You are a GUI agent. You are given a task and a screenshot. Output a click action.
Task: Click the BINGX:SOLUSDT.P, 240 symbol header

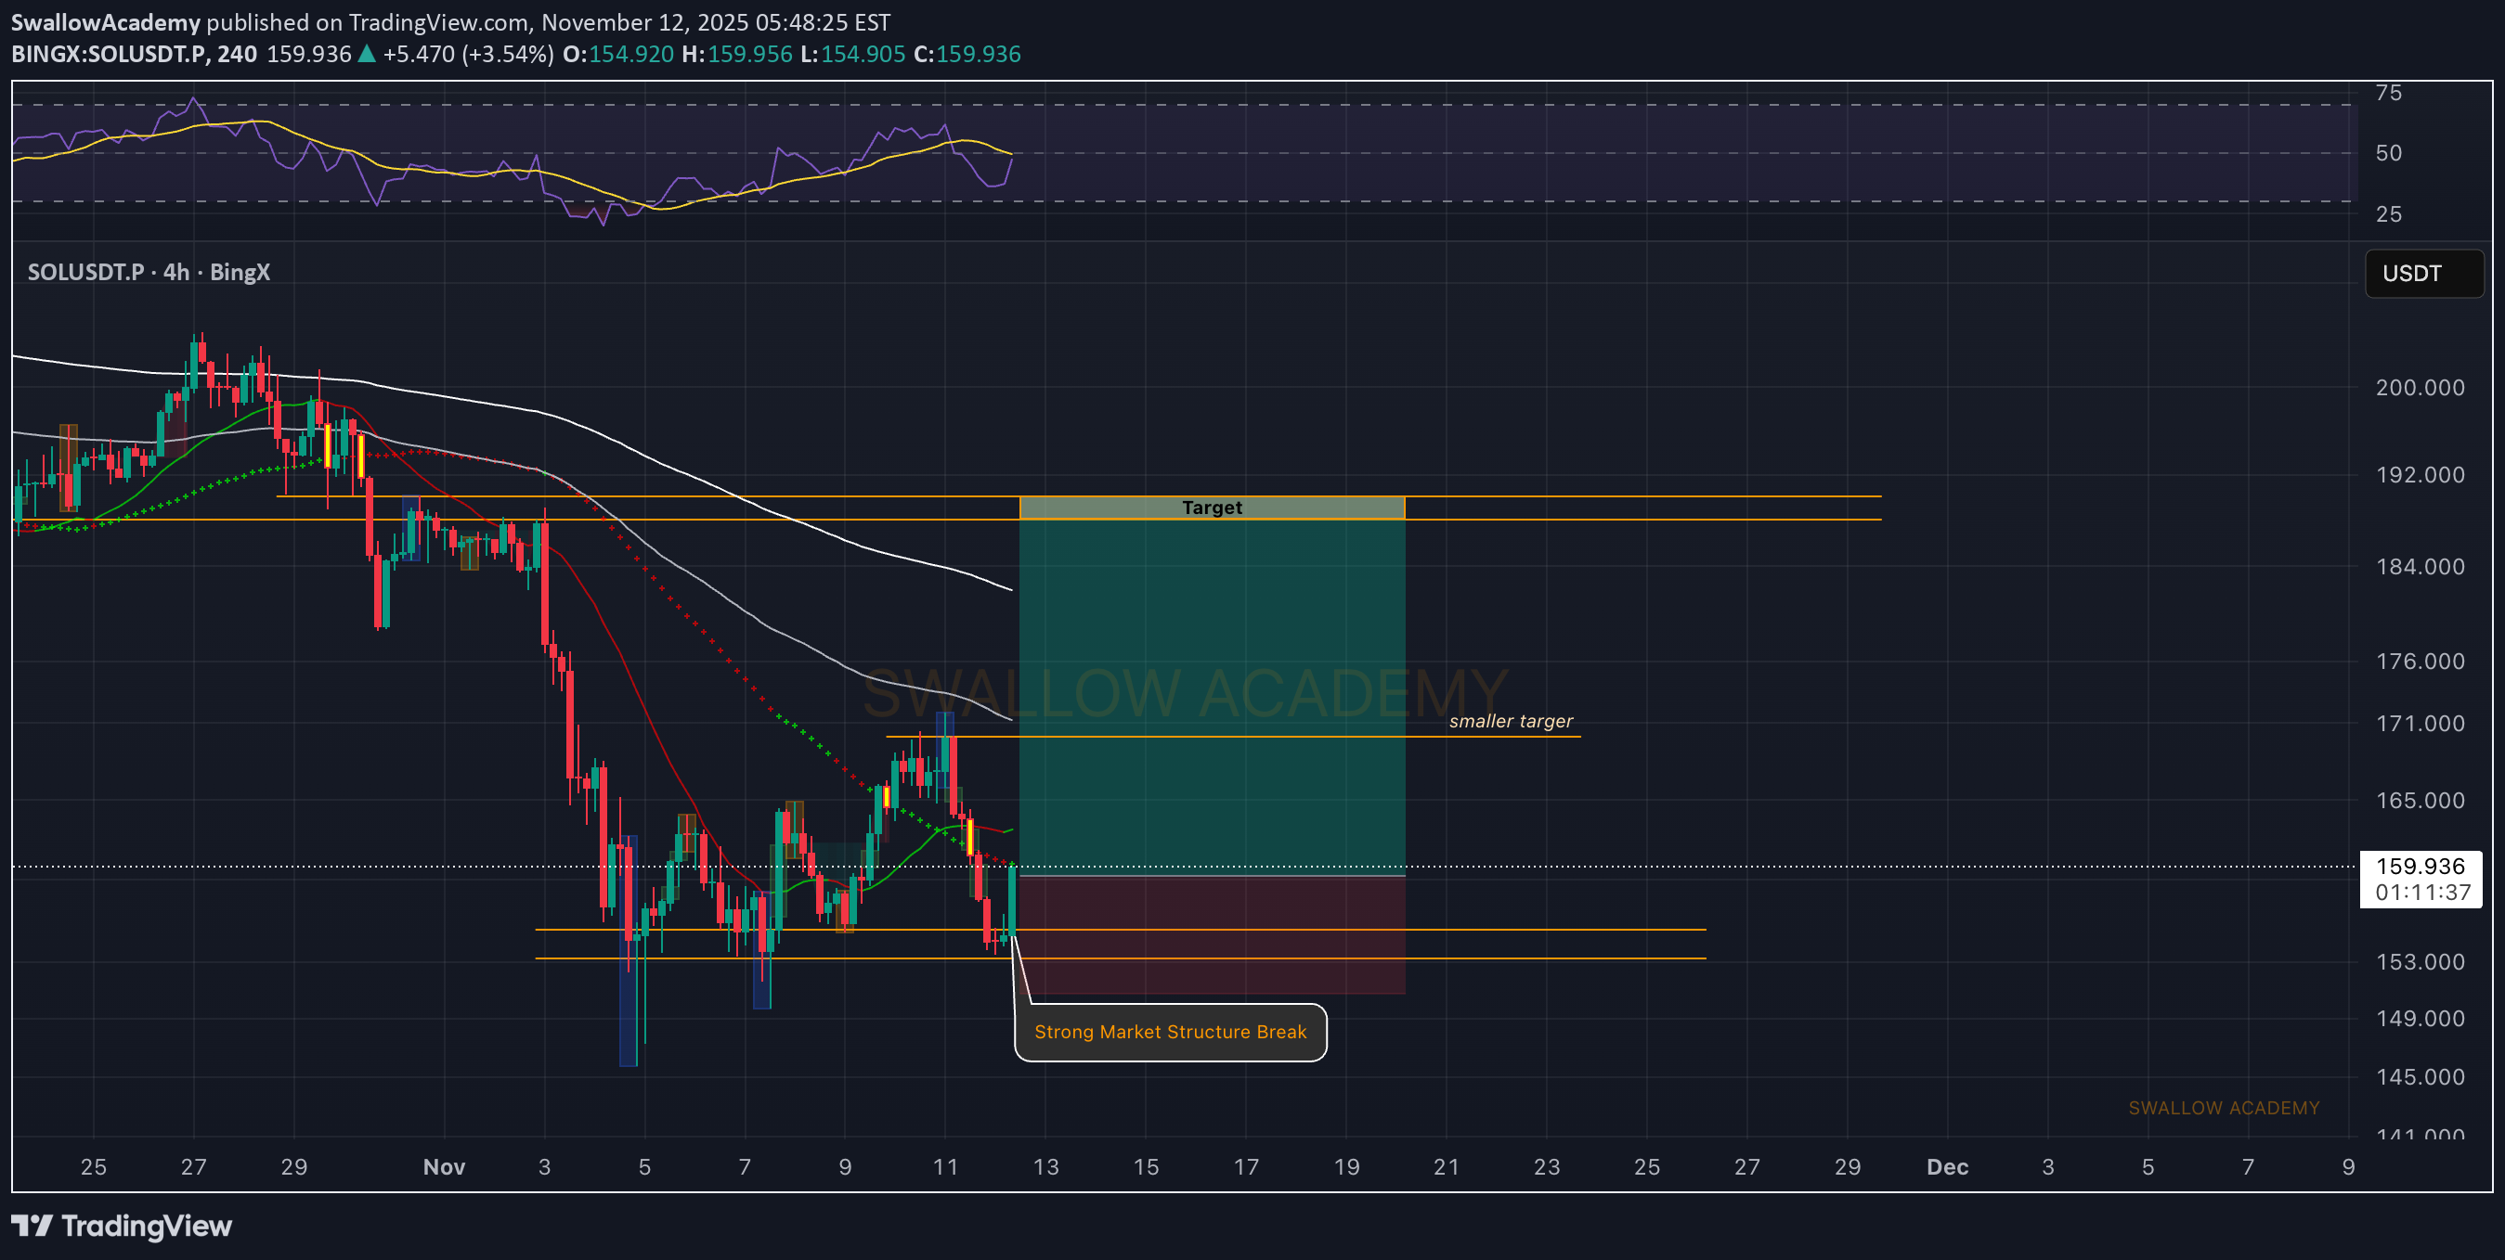point(135,55)
